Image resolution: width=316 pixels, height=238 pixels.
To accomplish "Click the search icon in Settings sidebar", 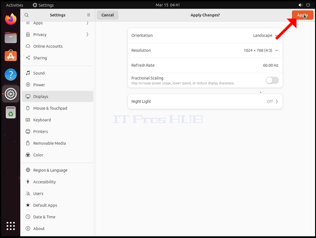I will point(26,15).
